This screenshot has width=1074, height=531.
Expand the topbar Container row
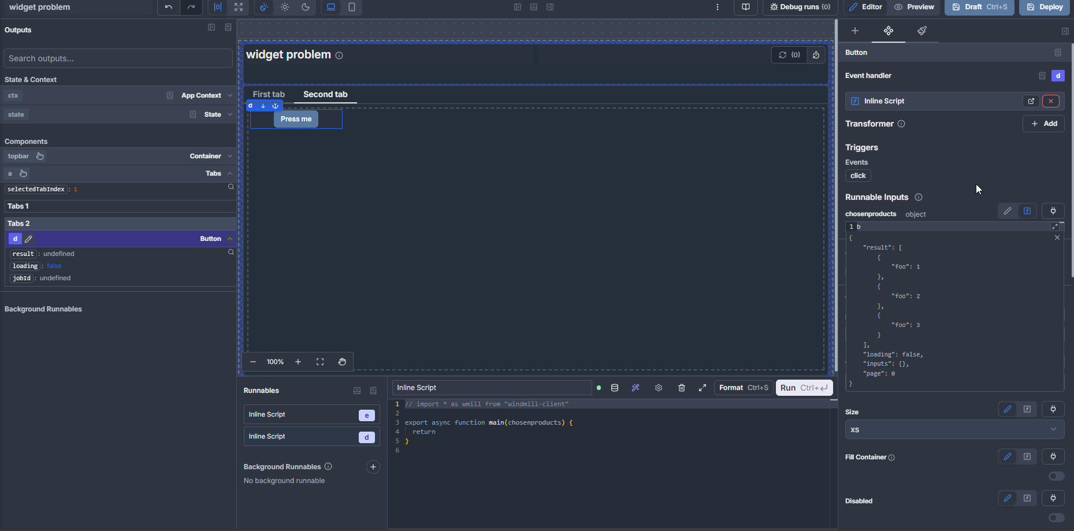point(118,156)
